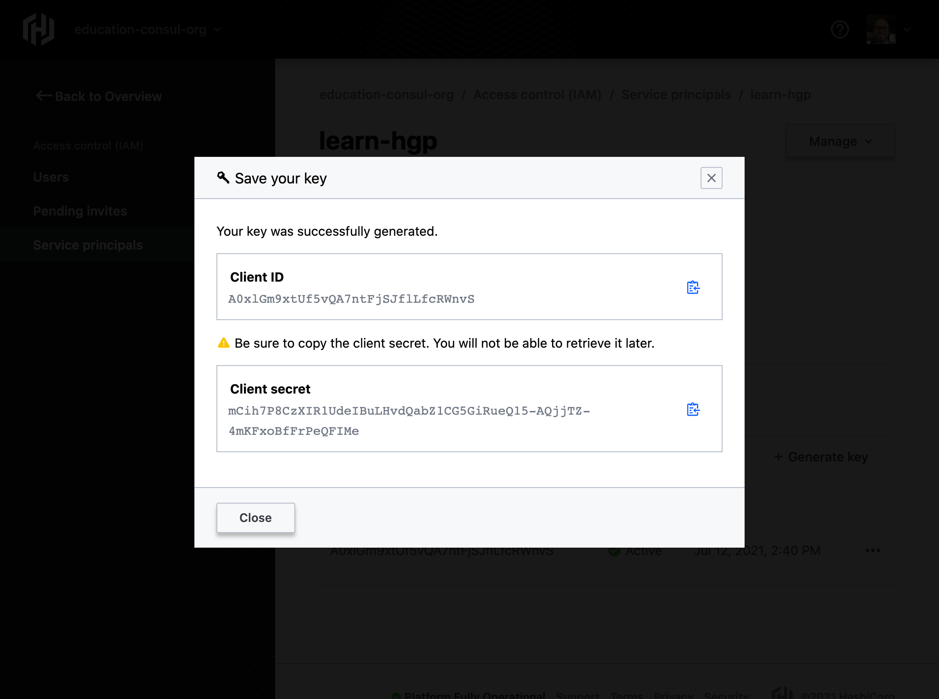Screen dimensions: 939x699
Task: Select the Client ID value text
Action: (x=351, y=299)
